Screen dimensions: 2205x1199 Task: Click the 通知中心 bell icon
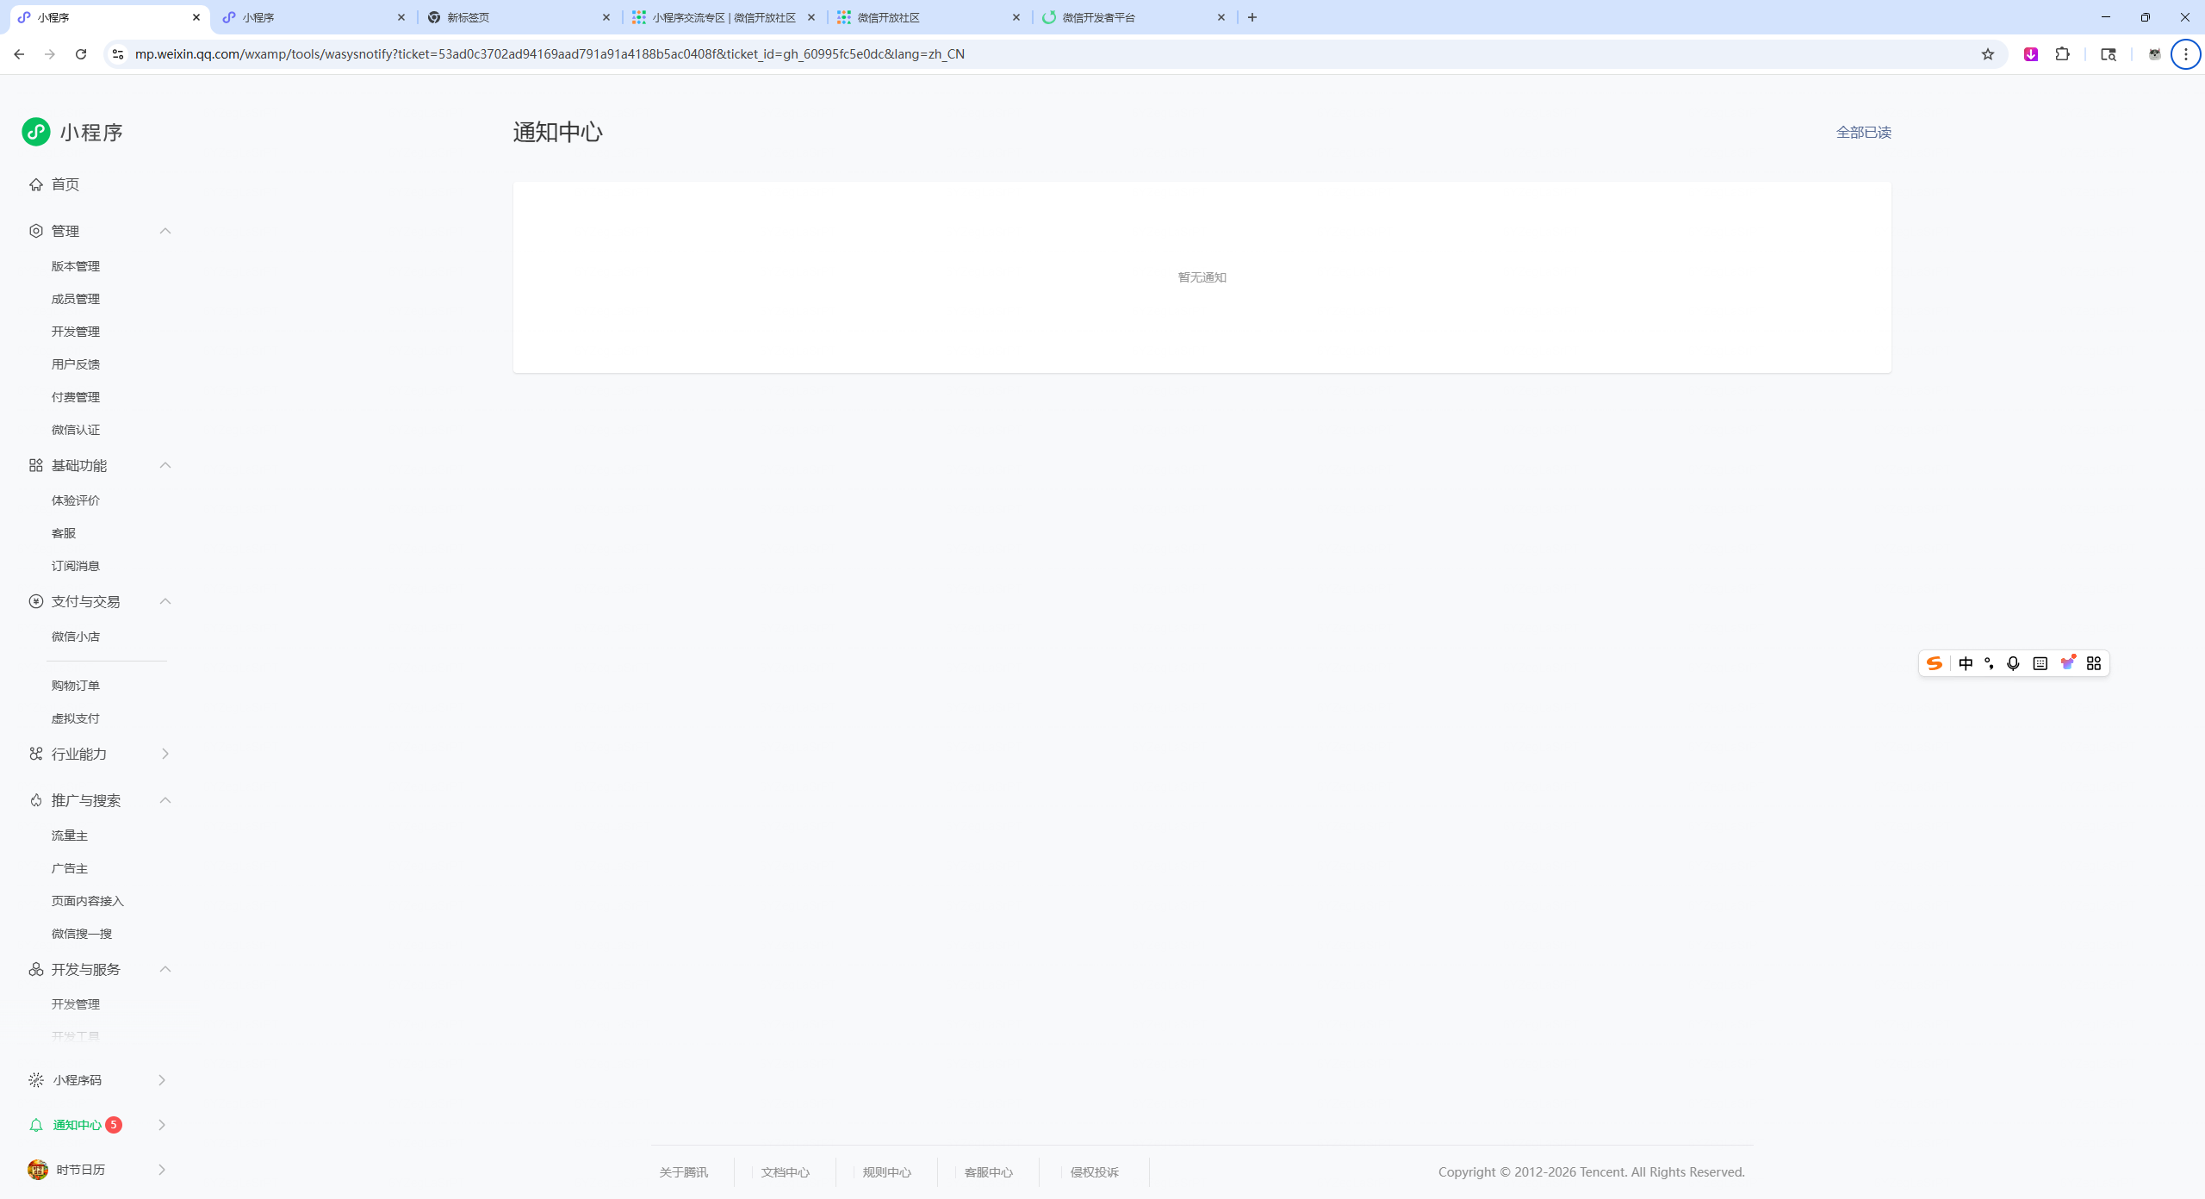tap(35, 1125)
